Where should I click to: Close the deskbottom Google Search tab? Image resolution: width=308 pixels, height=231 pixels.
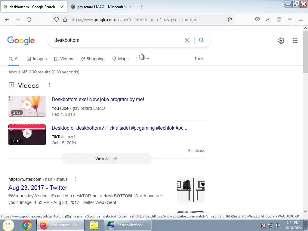tap(62, 7)
